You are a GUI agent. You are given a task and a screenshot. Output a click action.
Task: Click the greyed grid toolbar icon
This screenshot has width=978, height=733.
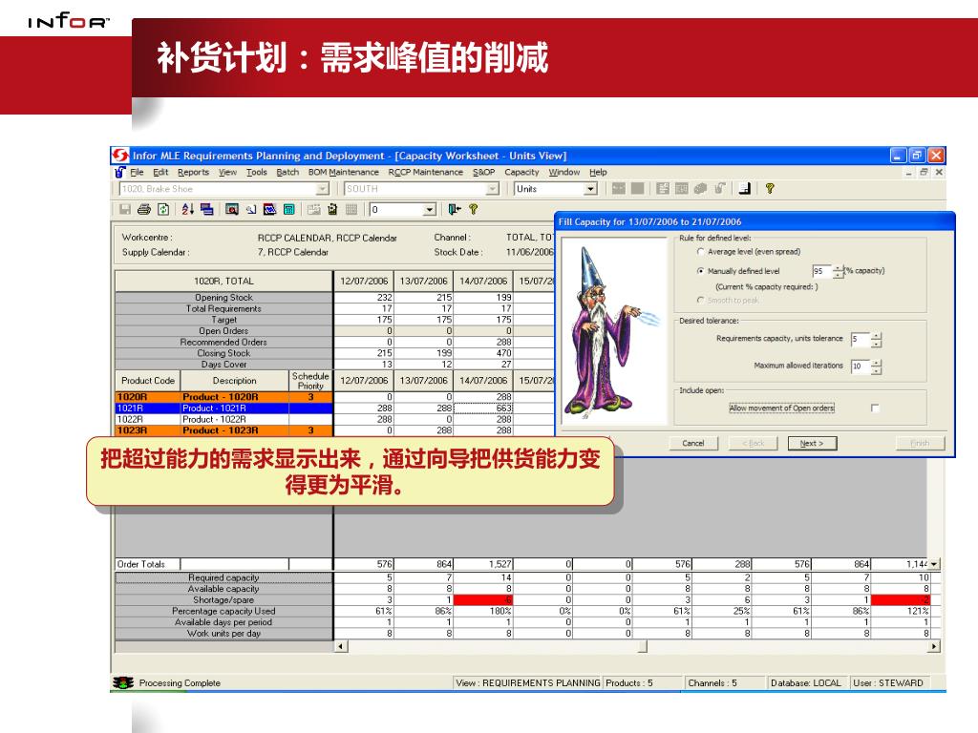point(351,209)
